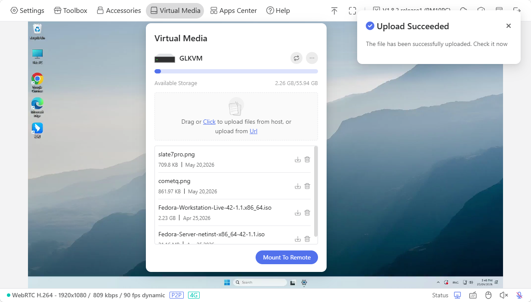
Task: Click the remote taskbar clock
Action: [485, 282]
